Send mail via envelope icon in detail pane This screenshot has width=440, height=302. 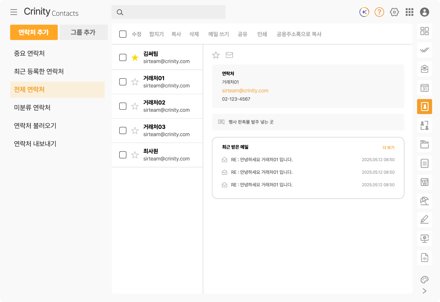point(229,55)
